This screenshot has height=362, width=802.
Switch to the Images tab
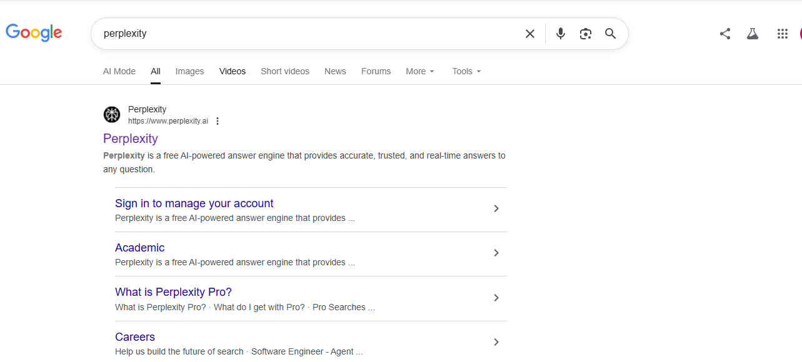point(189,71)
